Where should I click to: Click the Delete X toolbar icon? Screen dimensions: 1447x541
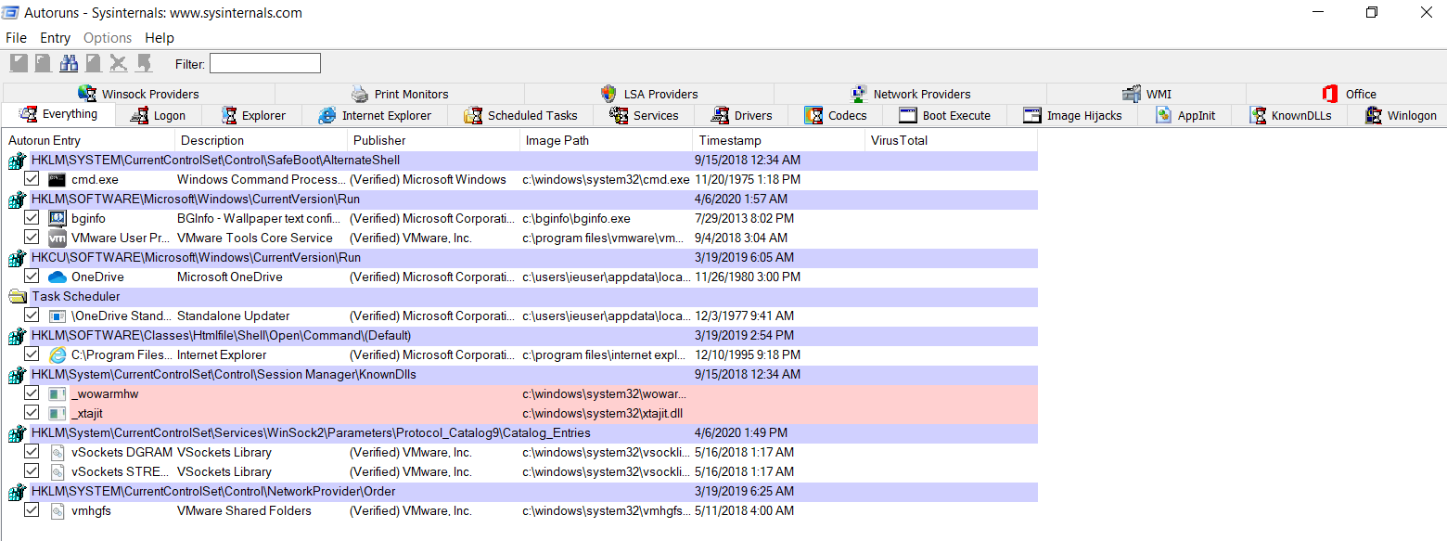click(119, 63)
